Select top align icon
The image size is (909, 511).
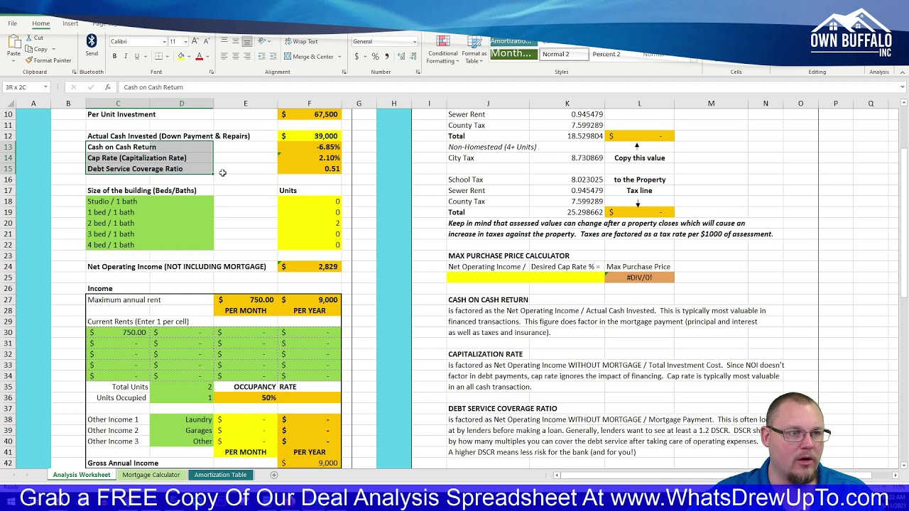[224, 41]
